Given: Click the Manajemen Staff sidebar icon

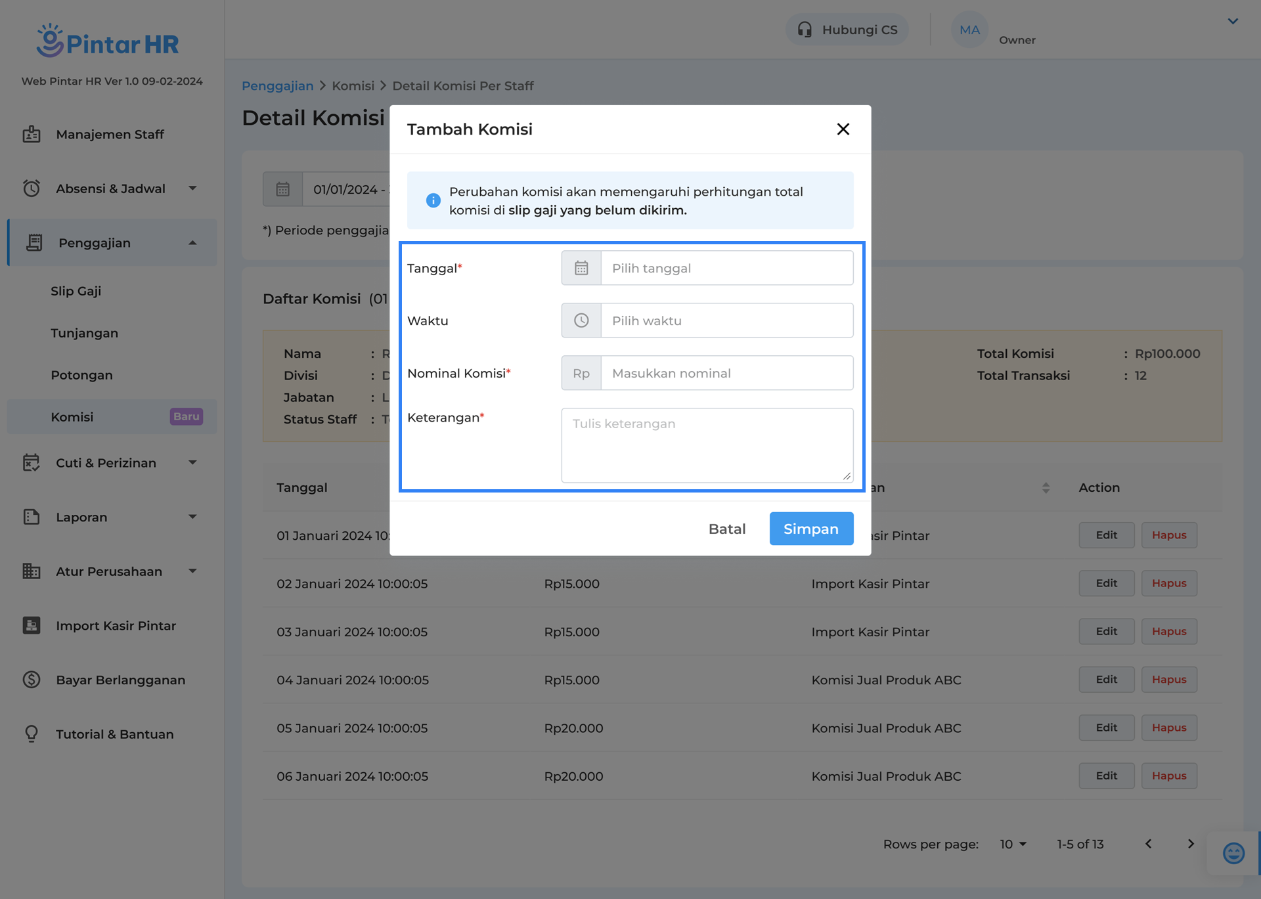Looking at the screenshot, I should pyautogui.click(x=32, y=134).
